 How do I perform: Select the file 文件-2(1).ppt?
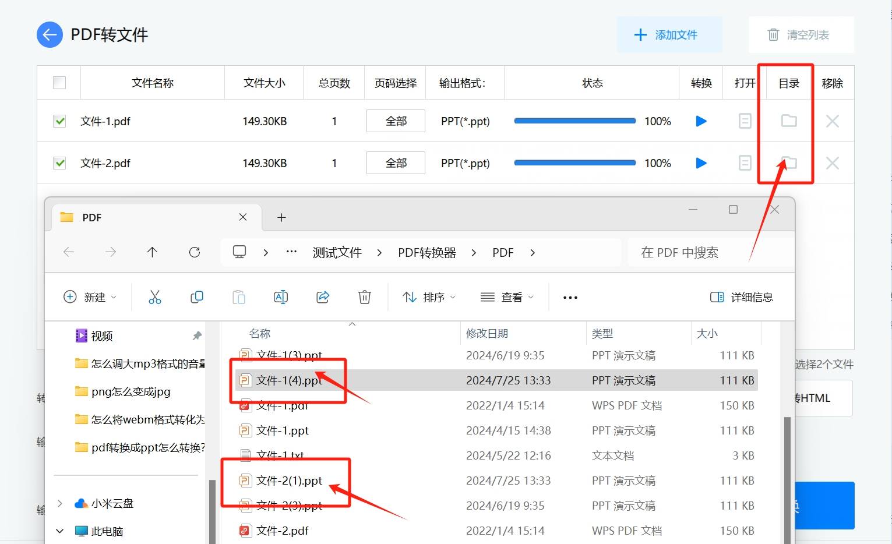click(x=496, y=481)
